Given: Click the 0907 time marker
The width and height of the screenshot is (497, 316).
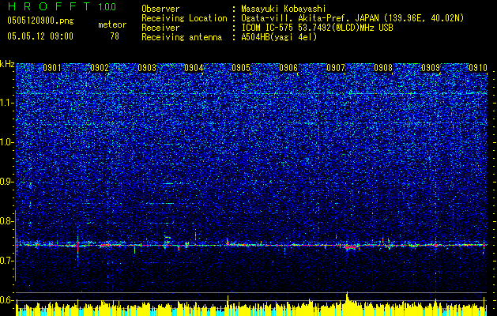Looking at the screenshot, I should 336,68.
